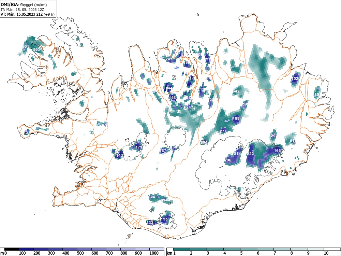Screen dimensions: 341x256
Task: Click the 277 visibility value on the map
Action: [223, 131]
